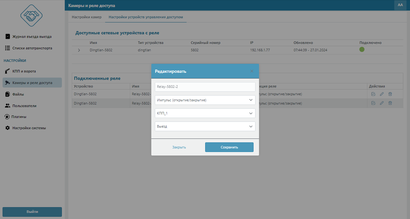Open Плагины section
The height and width of the screenshot is (219, 410).
(19, 117)
